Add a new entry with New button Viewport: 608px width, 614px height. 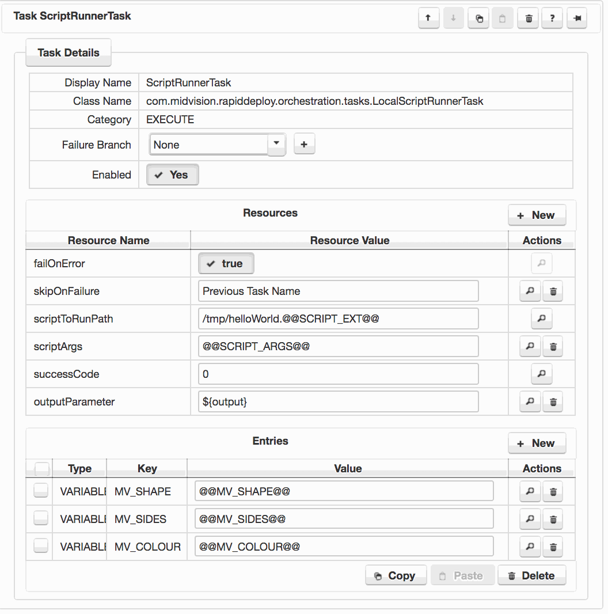[537, 443]
